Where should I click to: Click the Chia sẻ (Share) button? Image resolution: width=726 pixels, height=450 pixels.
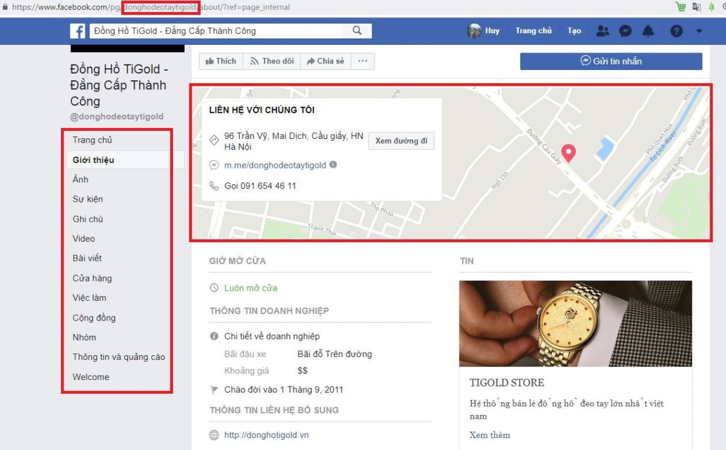coord(325,61)
